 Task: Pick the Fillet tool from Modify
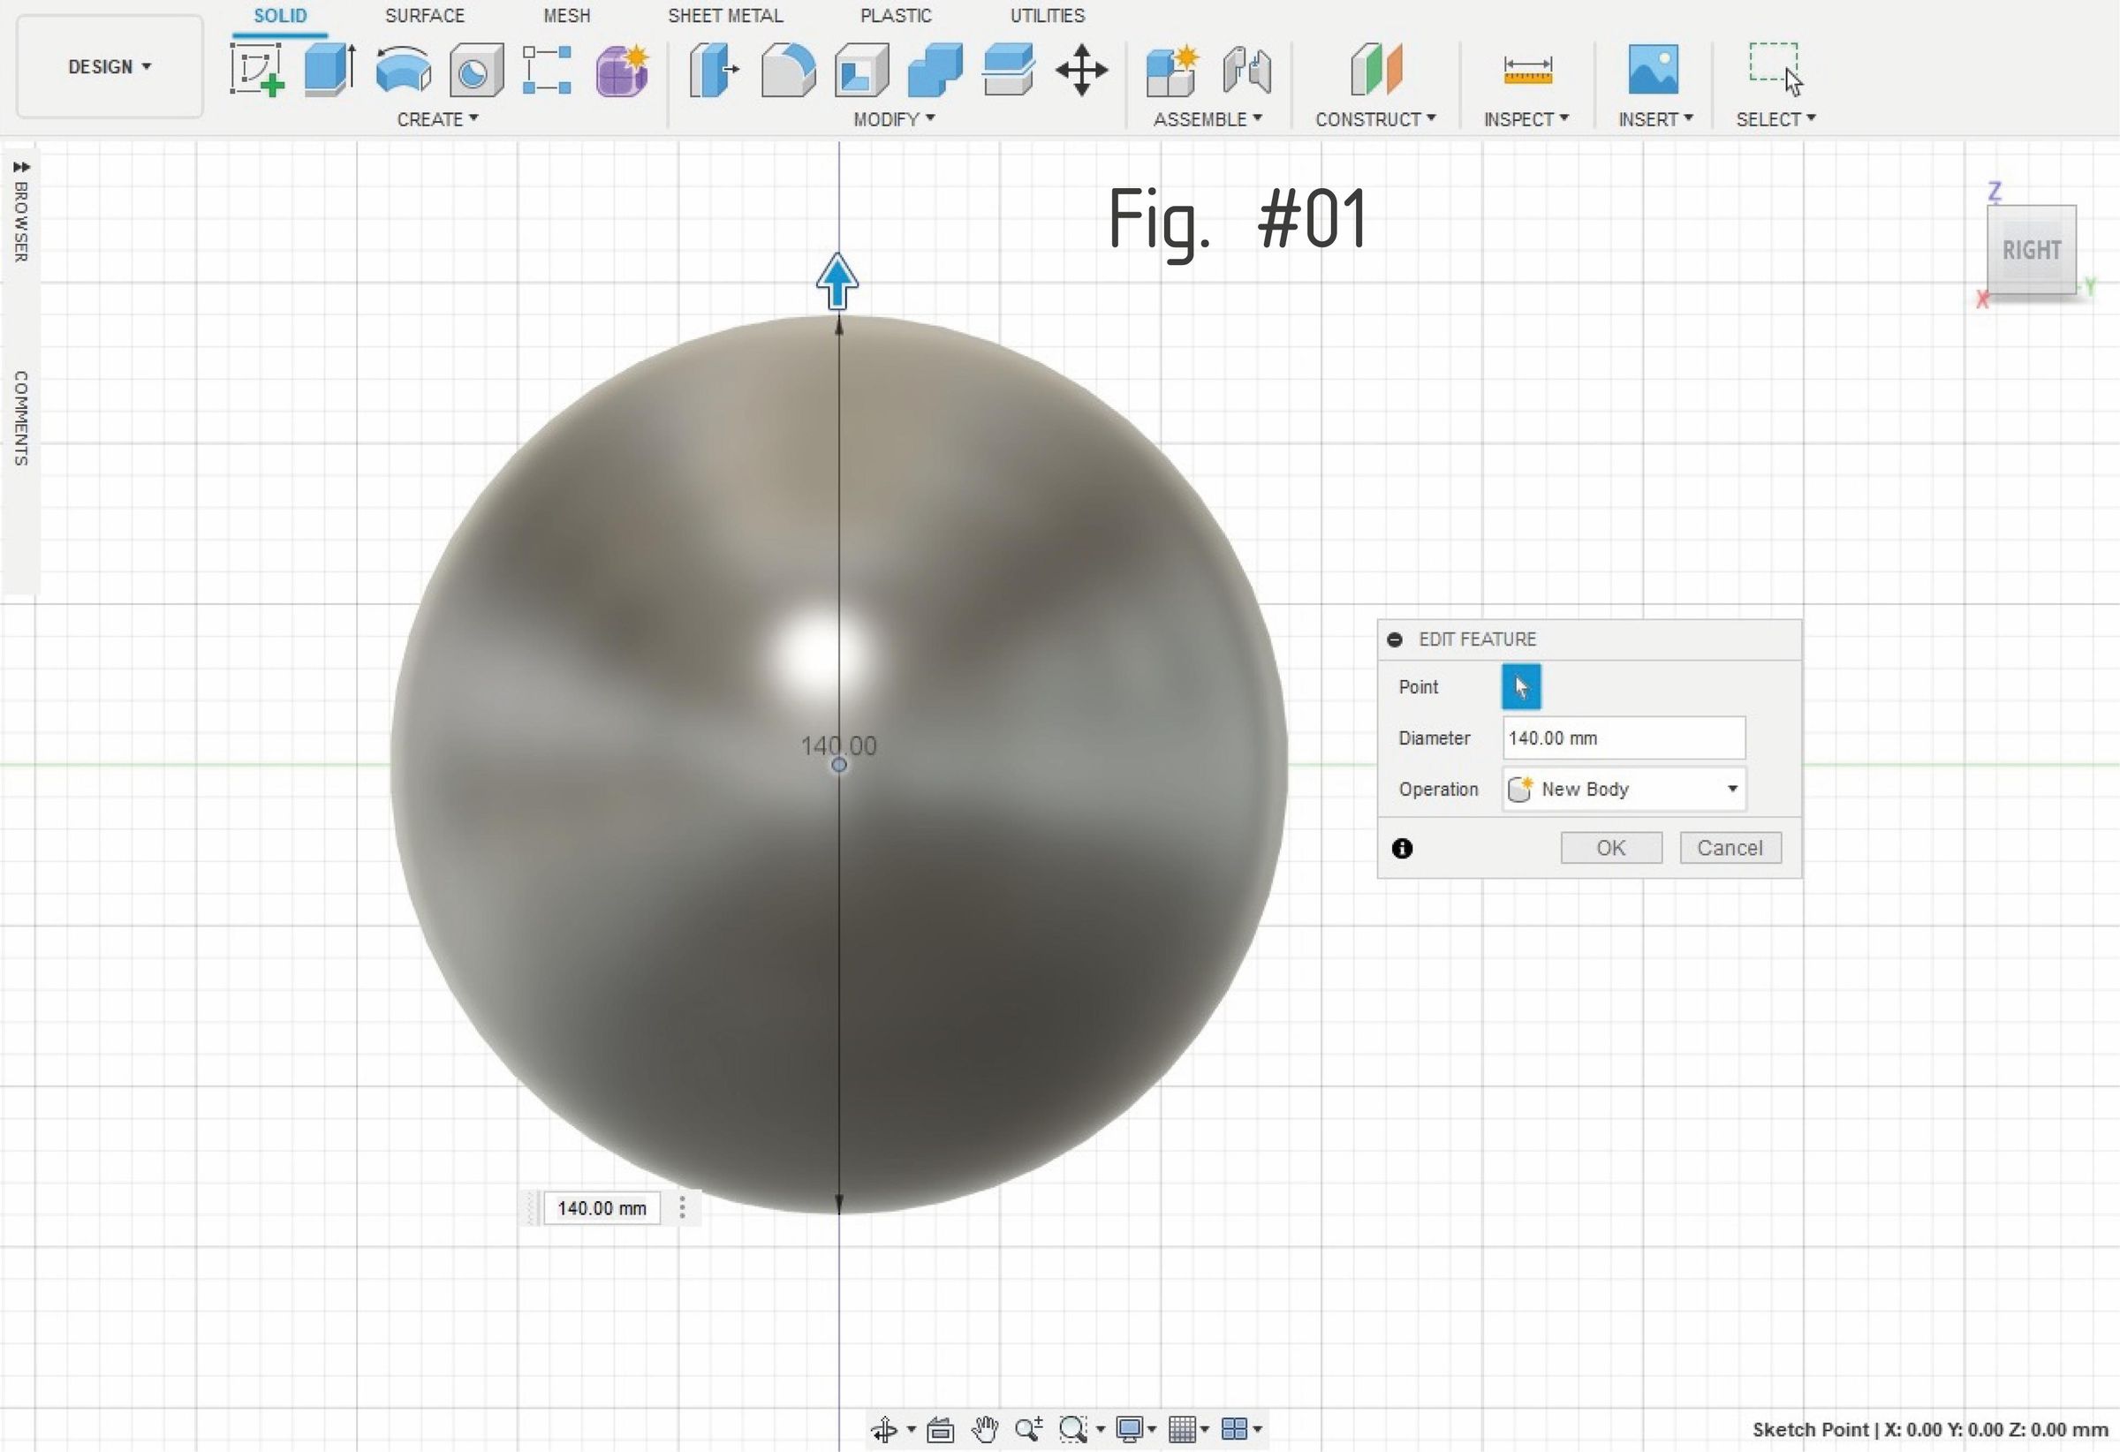(x=786, y=72)
